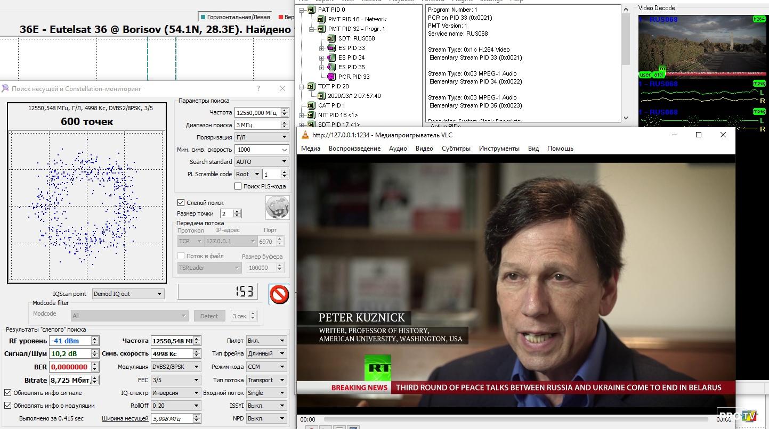Viewport: 769px width, 429px height.
Task: Expand the NIT PID 16 tree node
Action: coord(302,115)
